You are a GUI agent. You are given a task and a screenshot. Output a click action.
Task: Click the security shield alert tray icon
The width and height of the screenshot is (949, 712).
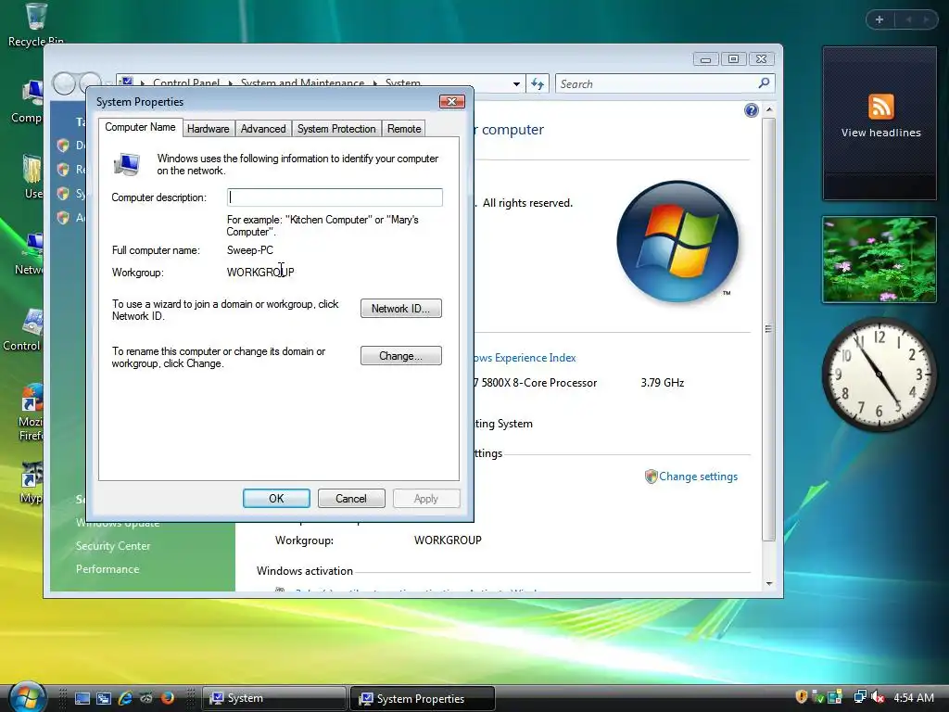[x=801, y=697]
